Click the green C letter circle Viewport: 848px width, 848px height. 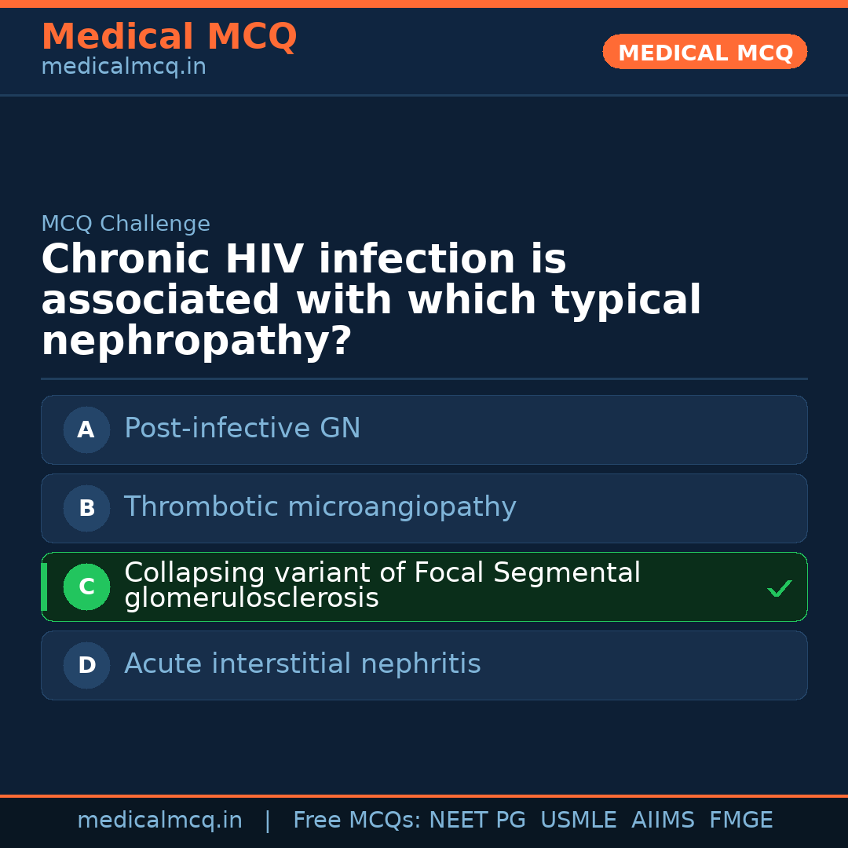pos(86,587)
